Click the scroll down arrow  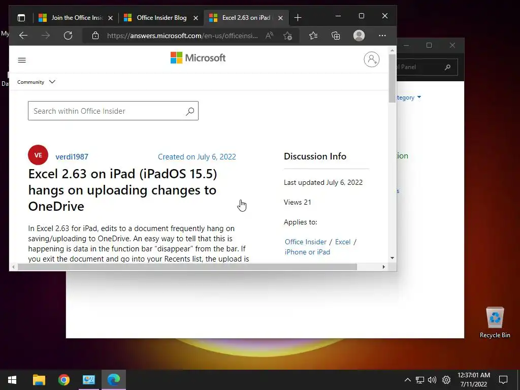click(393, 258)
